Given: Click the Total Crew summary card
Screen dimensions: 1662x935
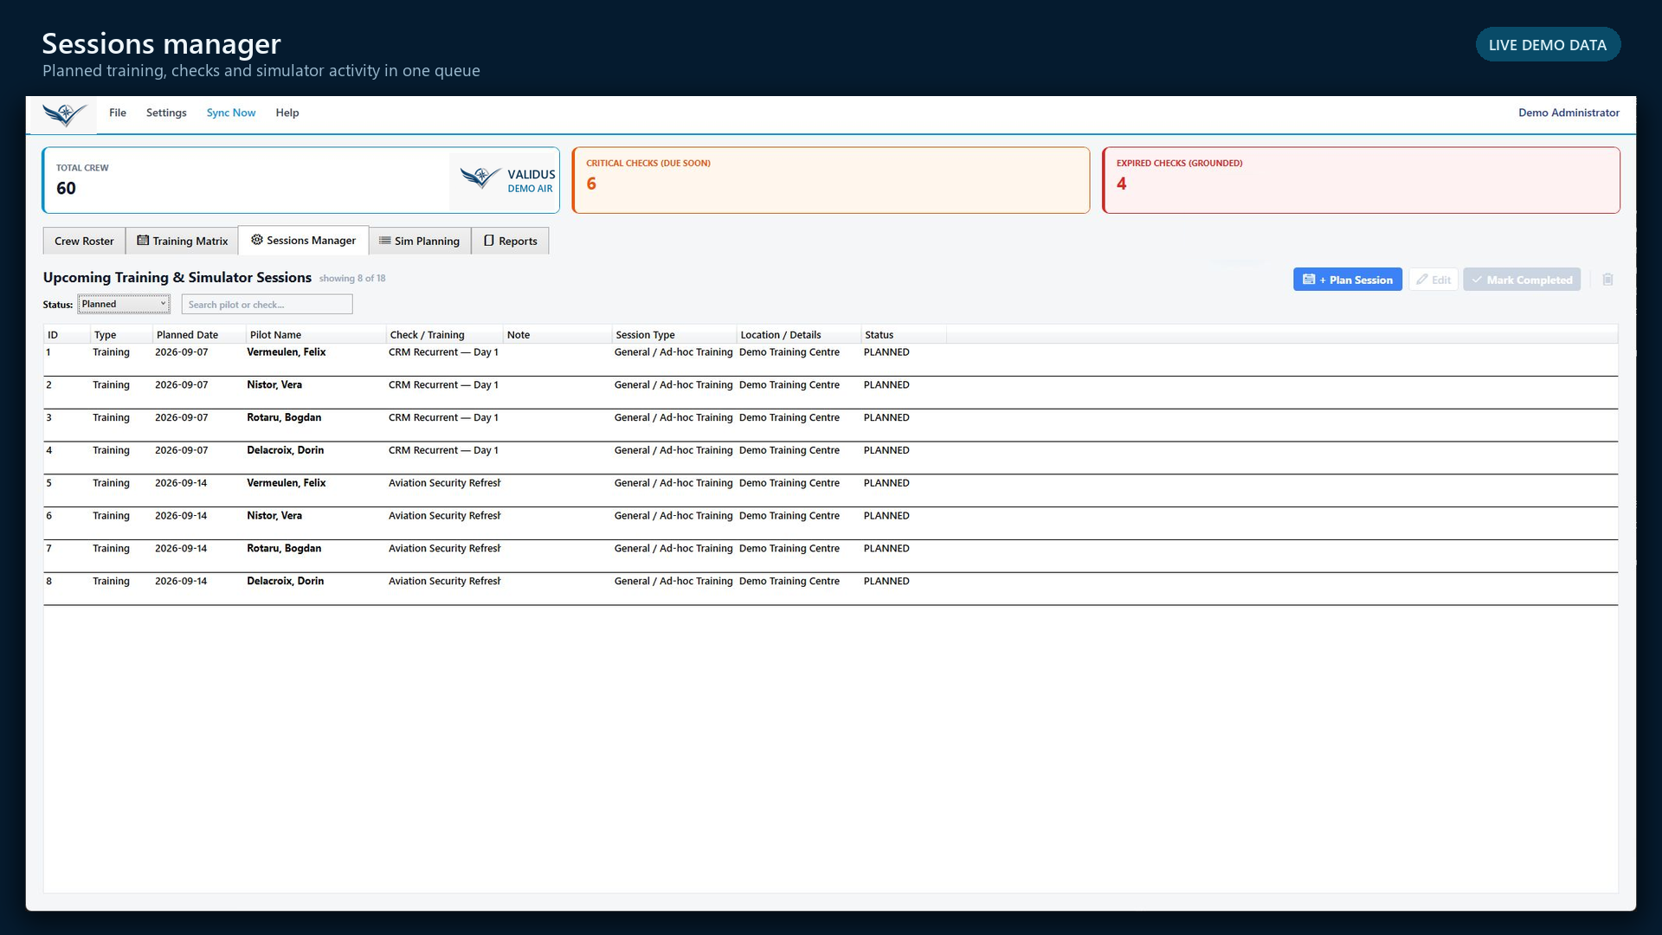Looking at the screenshot, I should [x=300, y=180].
